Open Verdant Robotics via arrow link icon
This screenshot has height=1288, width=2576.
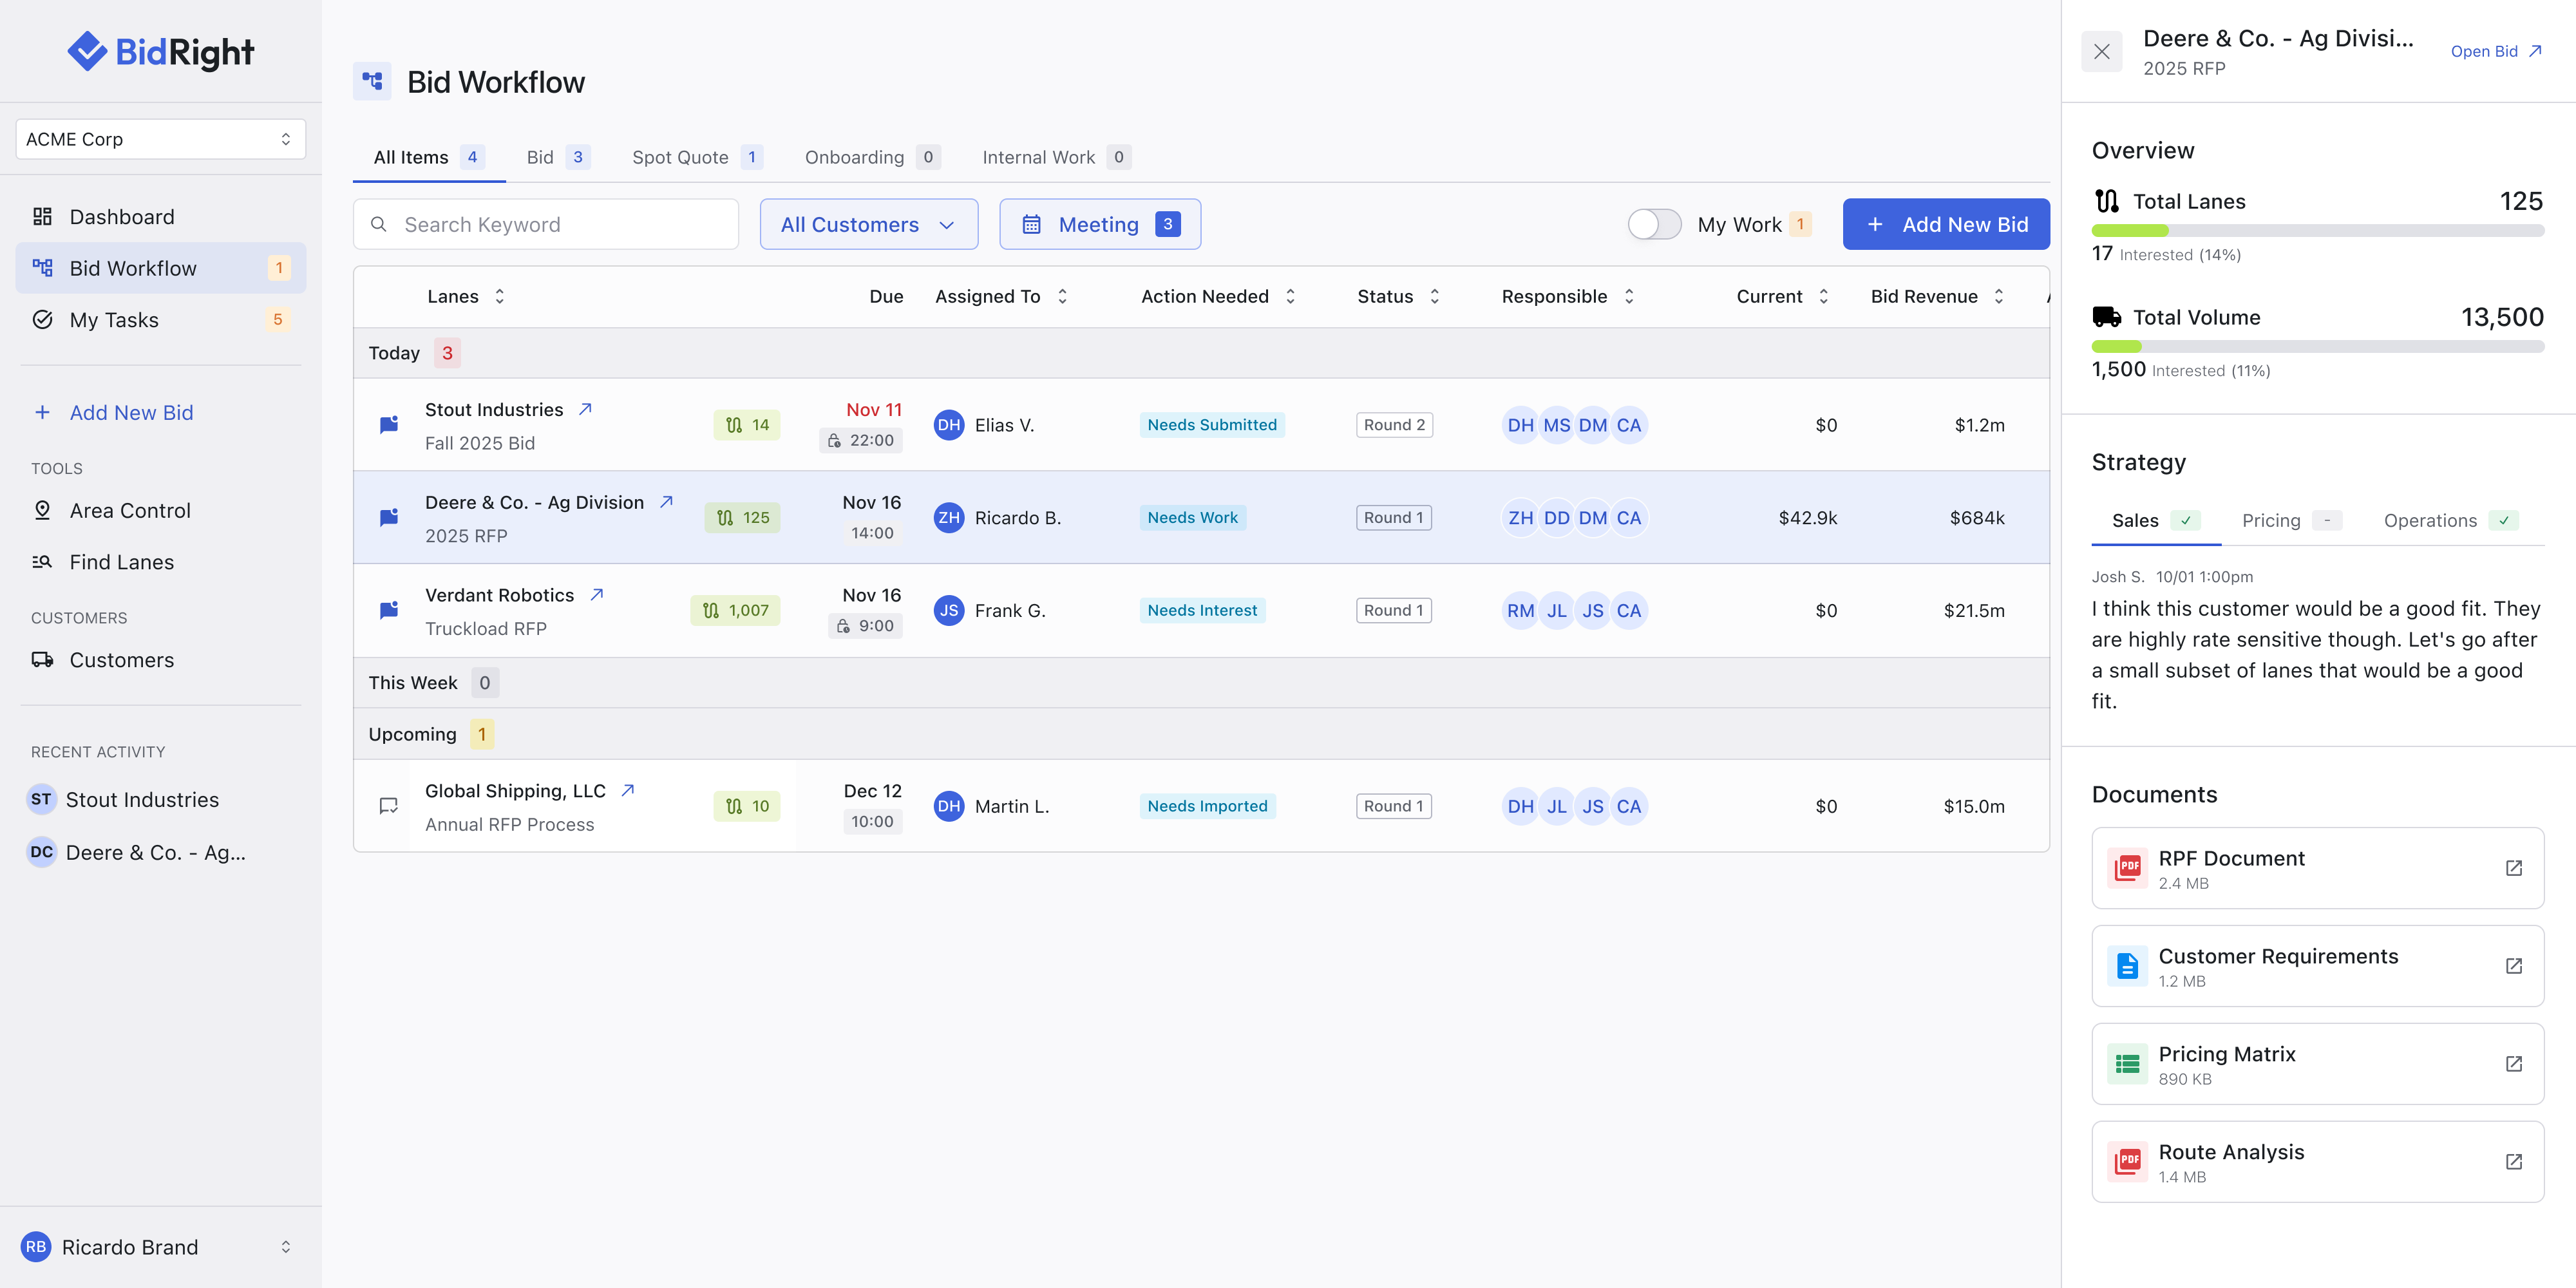[597, 595]
